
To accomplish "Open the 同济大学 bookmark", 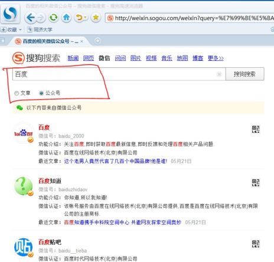I will [40, 30].
